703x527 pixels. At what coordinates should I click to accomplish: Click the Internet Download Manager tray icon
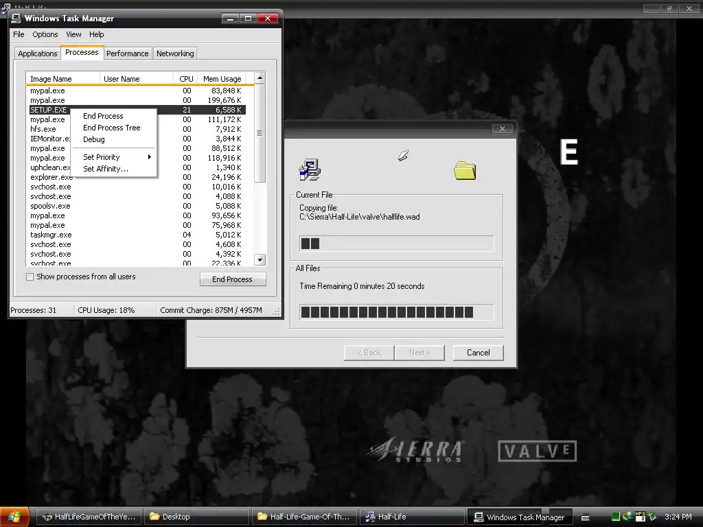point(627,516)
